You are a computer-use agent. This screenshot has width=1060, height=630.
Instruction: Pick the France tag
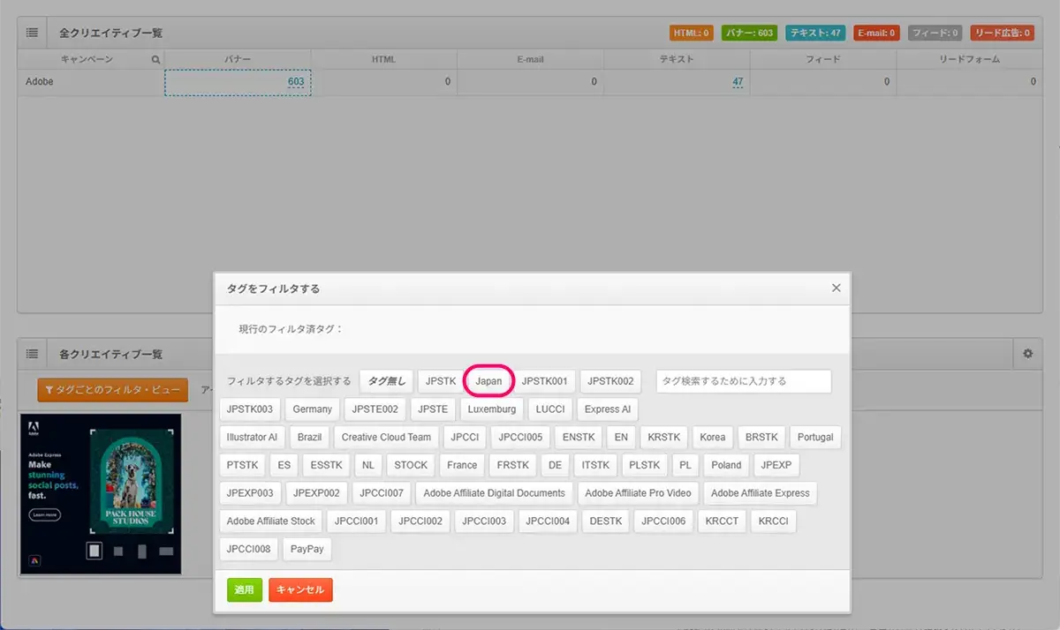(x=462, y=465)
